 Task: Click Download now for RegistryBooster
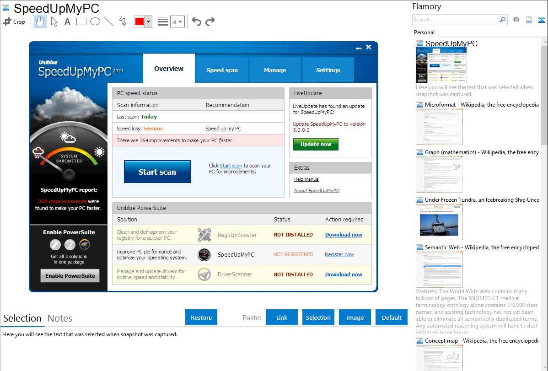point(344,235)
